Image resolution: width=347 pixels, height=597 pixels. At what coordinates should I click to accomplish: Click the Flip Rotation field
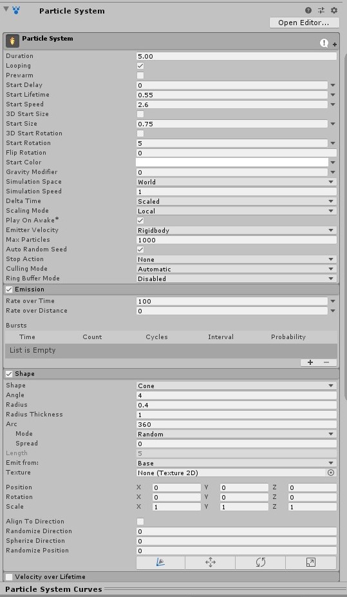[236, 153]
